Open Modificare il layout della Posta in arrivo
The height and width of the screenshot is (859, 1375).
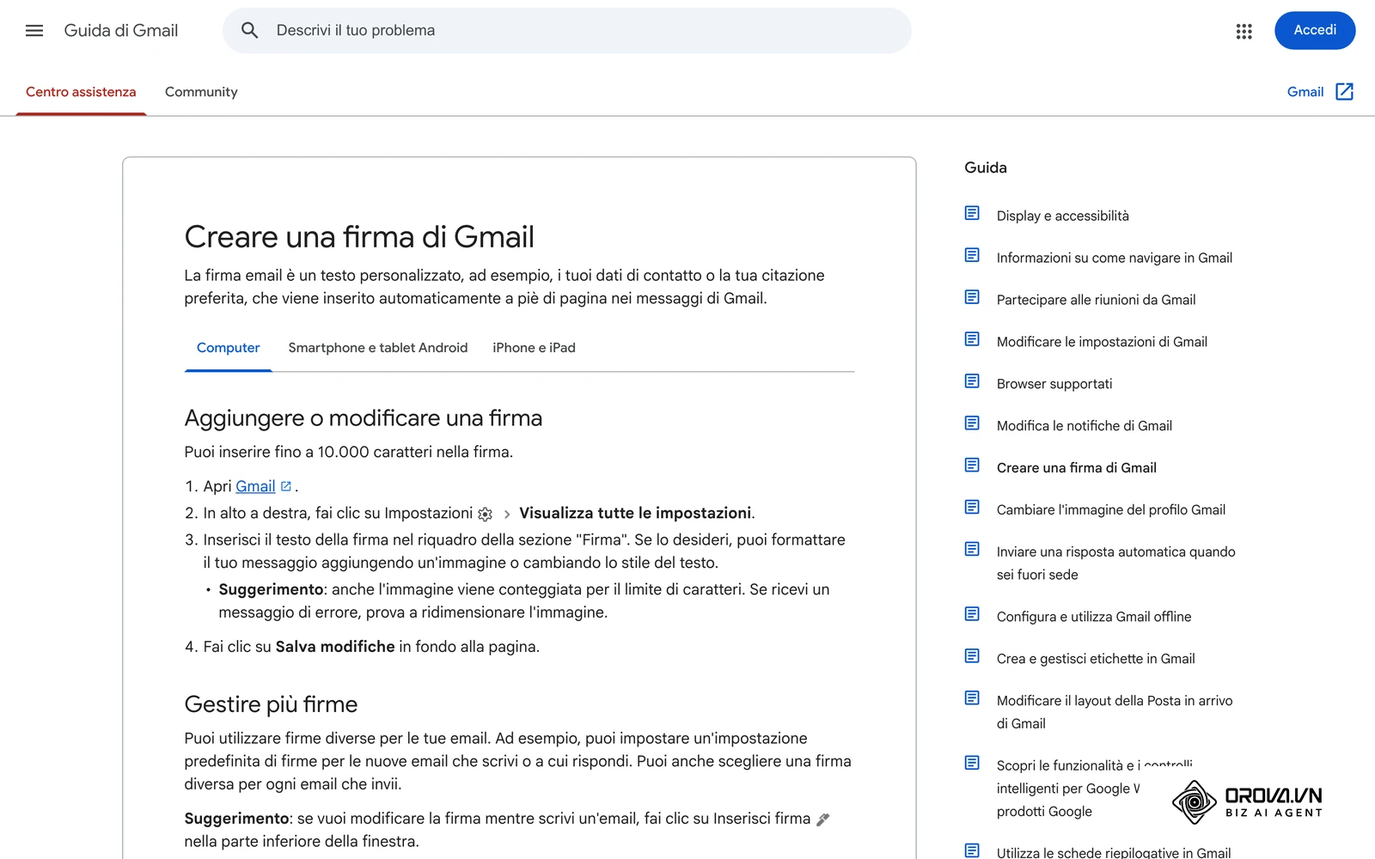click(1115, 712)
